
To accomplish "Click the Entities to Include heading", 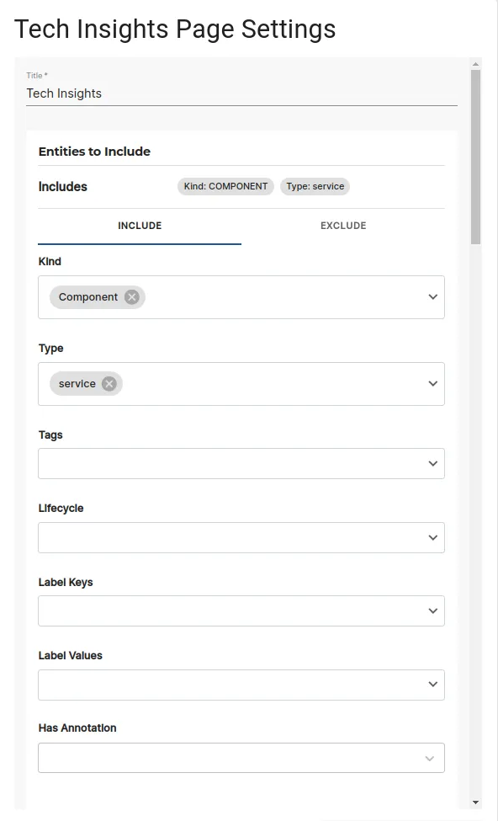I will (94, 151).
